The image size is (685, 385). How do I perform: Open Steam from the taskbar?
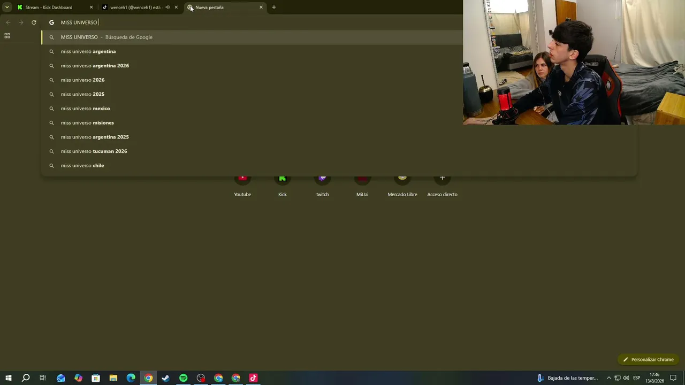click(166, 378)
